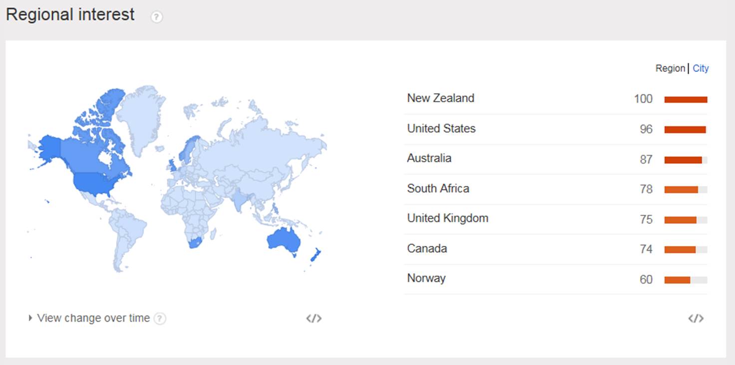735x365 pixels.
Task: Open the New Zealand entry in the list
Action: 440,98
